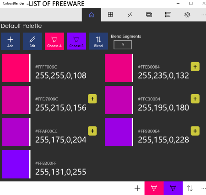Click the value 255,131,0,255
Screen dimensions: 206x195
point(61,172)
